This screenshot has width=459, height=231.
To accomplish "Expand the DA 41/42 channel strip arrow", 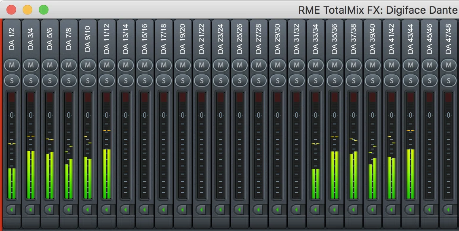I will pyautogui.click(x=392, y=210).
